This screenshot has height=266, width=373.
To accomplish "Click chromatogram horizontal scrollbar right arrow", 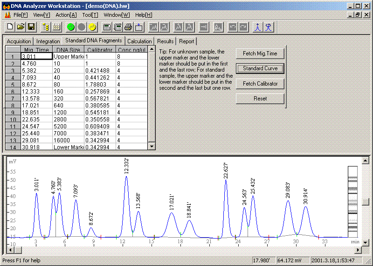I will click(358, 250).
